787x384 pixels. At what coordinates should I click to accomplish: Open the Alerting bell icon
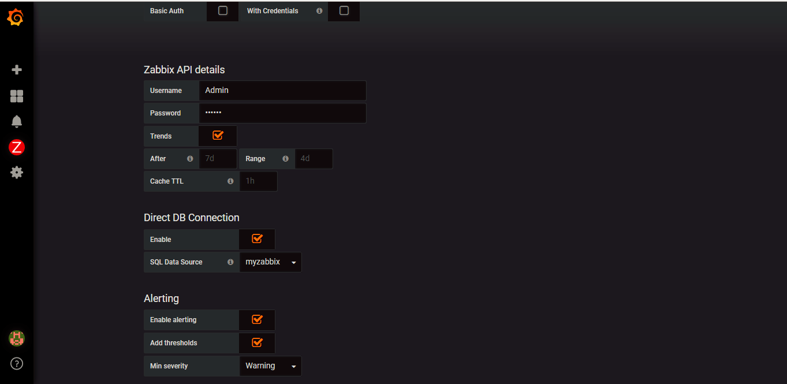click(17, 121)
